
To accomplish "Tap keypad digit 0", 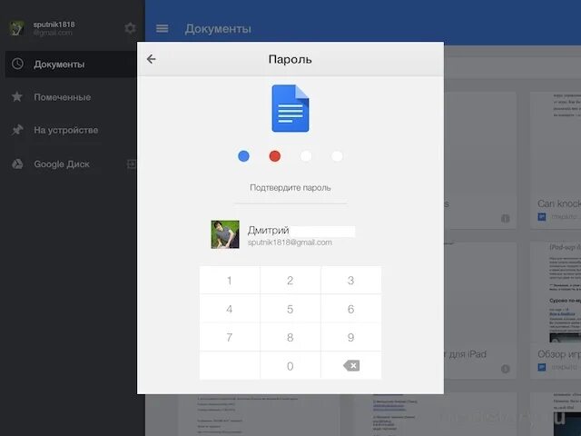I will click(290, 366).
